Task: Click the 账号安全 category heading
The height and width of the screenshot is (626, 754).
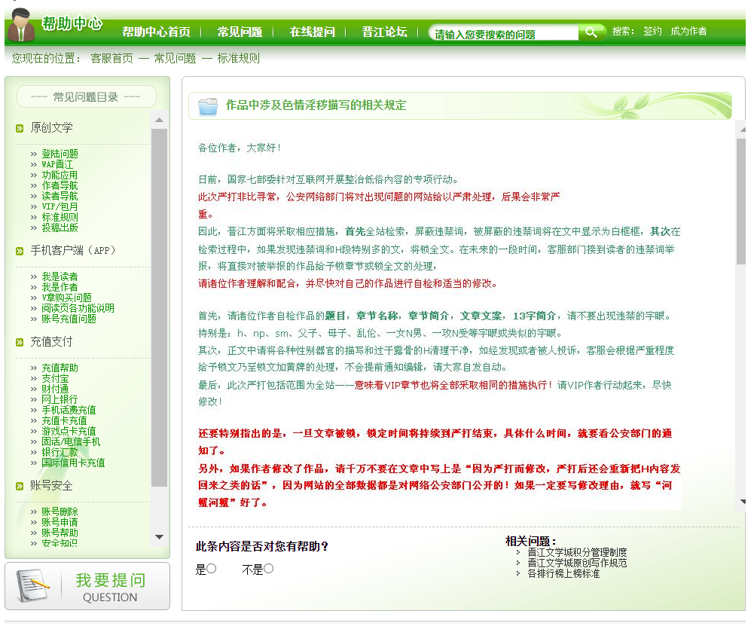Action: click(x=51, y=486)
